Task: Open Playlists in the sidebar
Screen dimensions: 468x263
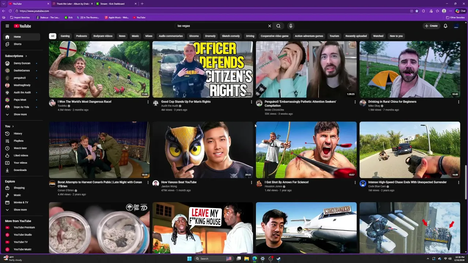Action: point(18,141)
